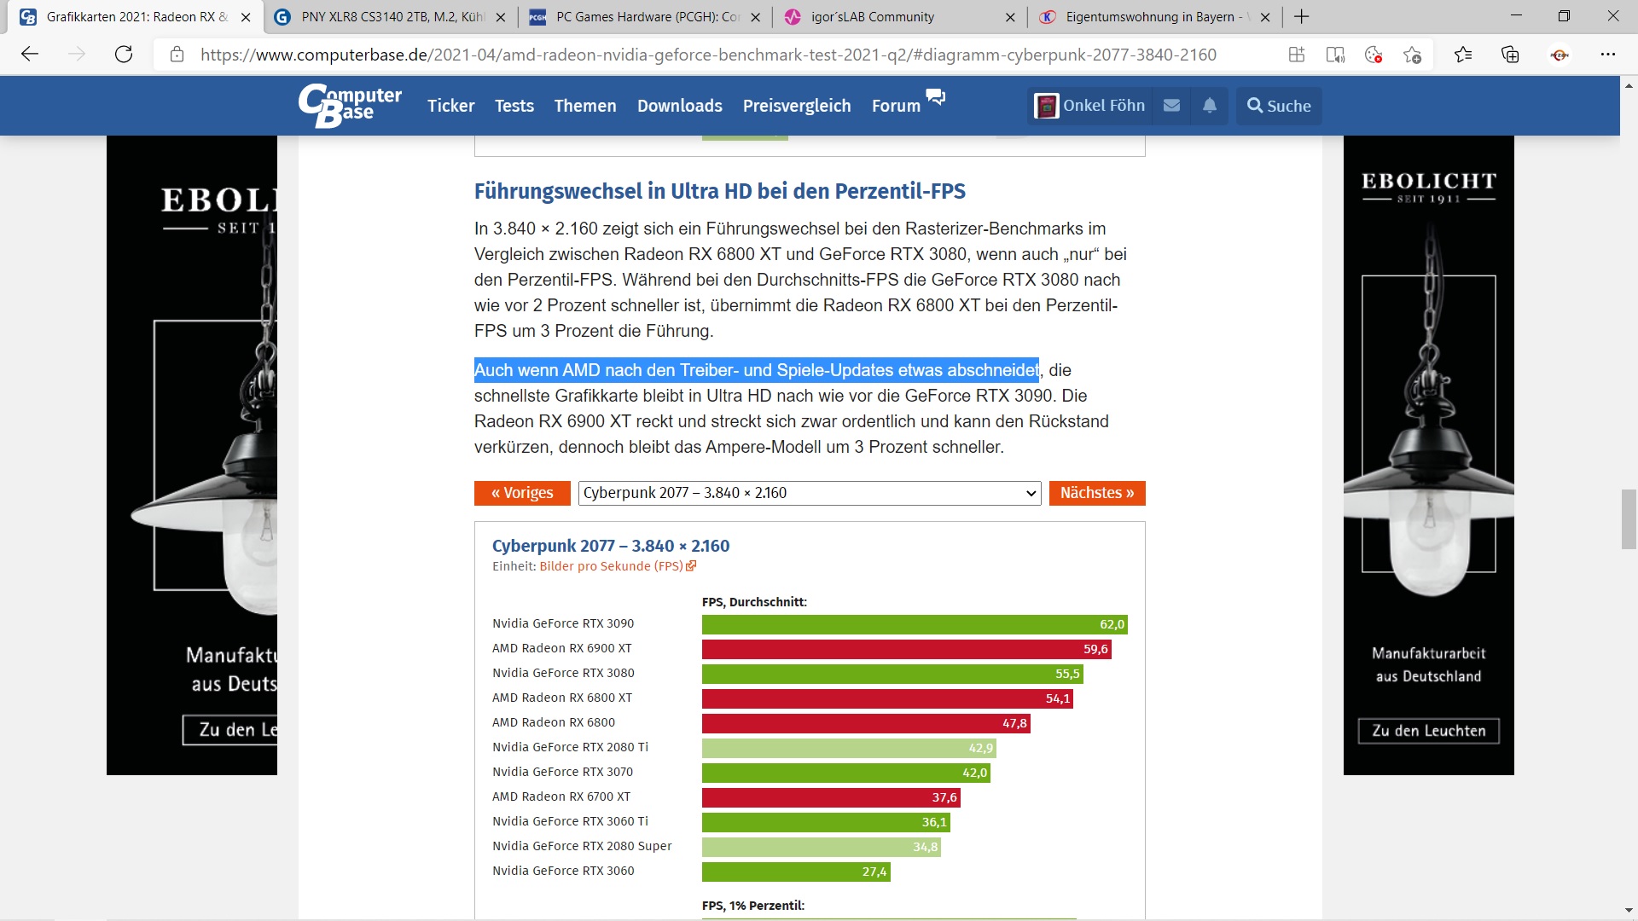The image size is (1638, 921).
Task: Open the Edge settings and more menu
Action: [1608, 55]
